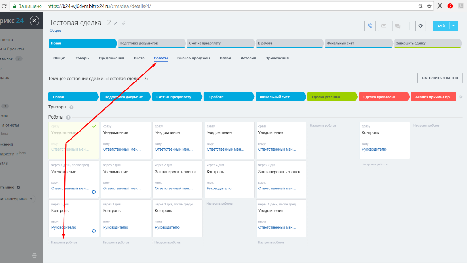
Task: Click Руководителю link in Сделка провалена card
Action: click(374, 150)
